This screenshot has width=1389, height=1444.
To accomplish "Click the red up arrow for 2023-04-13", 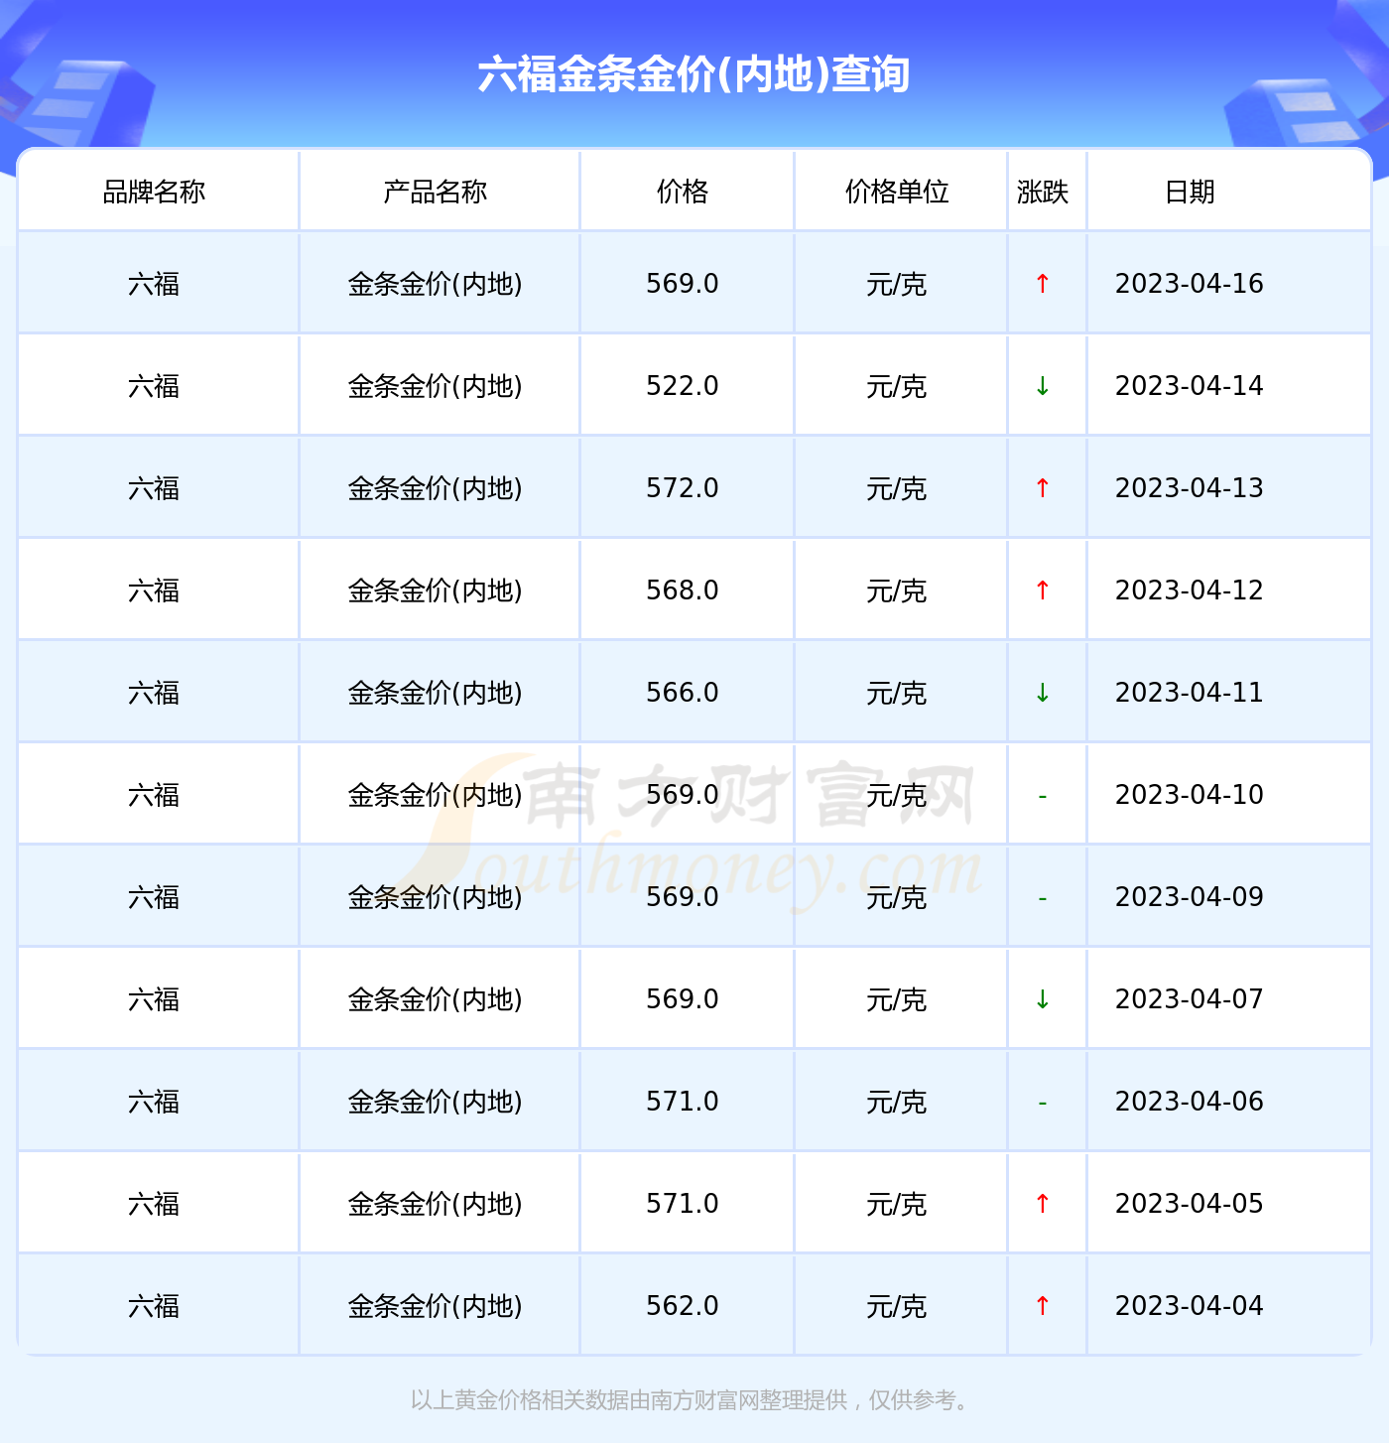I will pos(1042,488).
